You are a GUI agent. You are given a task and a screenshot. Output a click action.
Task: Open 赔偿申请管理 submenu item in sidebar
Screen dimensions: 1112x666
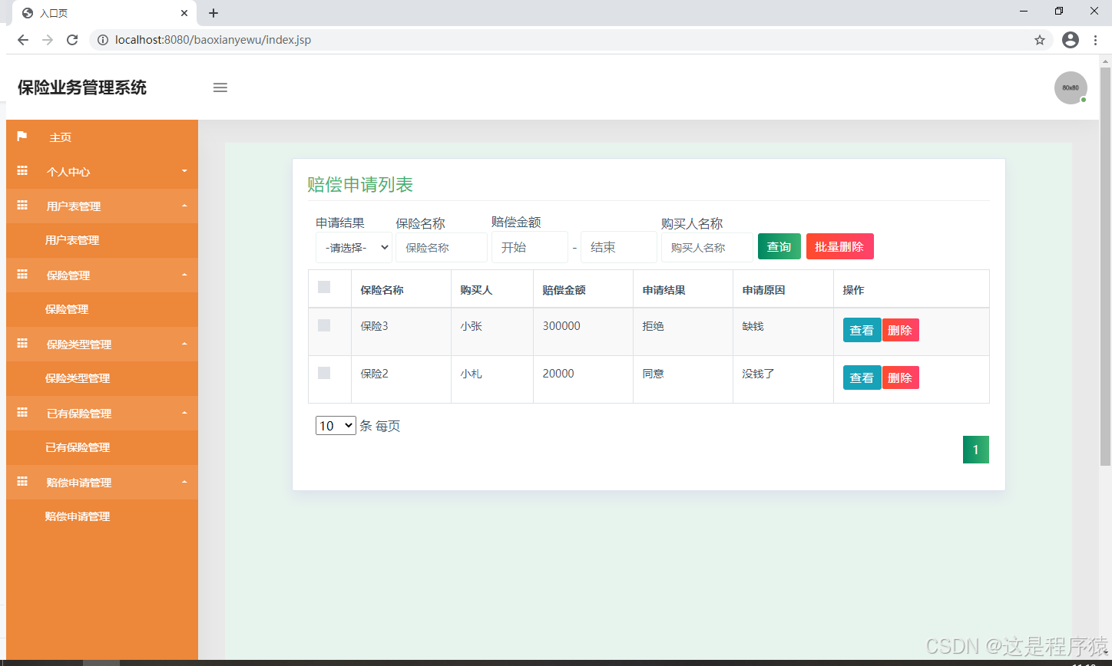78,516
